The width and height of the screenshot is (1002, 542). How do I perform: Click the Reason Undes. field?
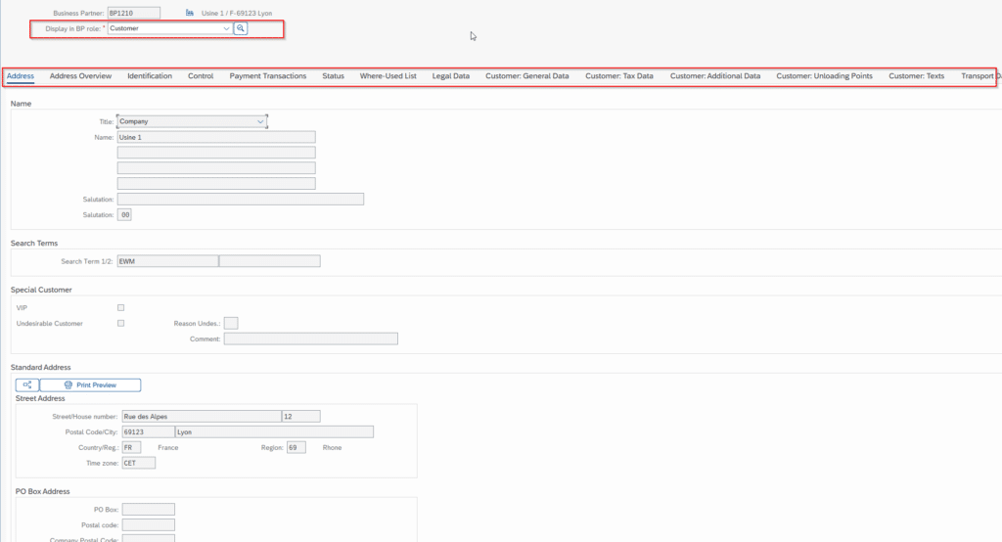[231, 324]
